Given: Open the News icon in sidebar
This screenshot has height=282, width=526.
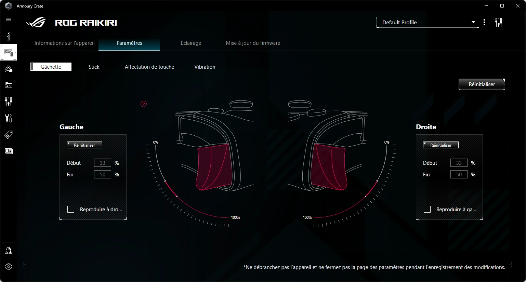Looking at the screenshot, I should coord(9,151).
